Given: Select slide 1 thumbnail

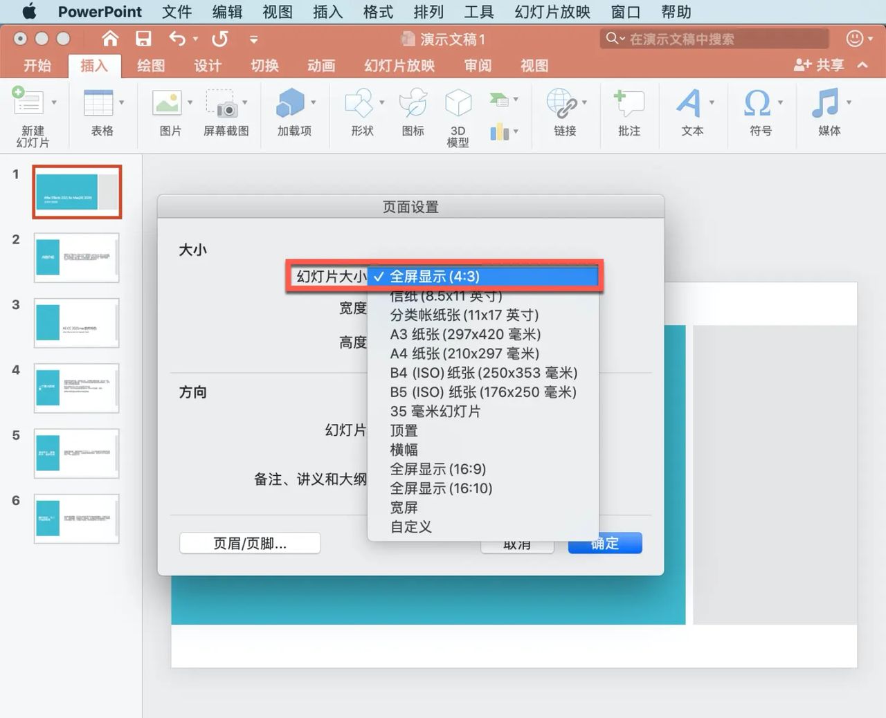Looking at the screenshot, I should click(77, 192).
